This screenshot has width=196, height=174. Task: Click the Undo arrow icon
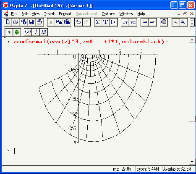(x=78, y=22)
